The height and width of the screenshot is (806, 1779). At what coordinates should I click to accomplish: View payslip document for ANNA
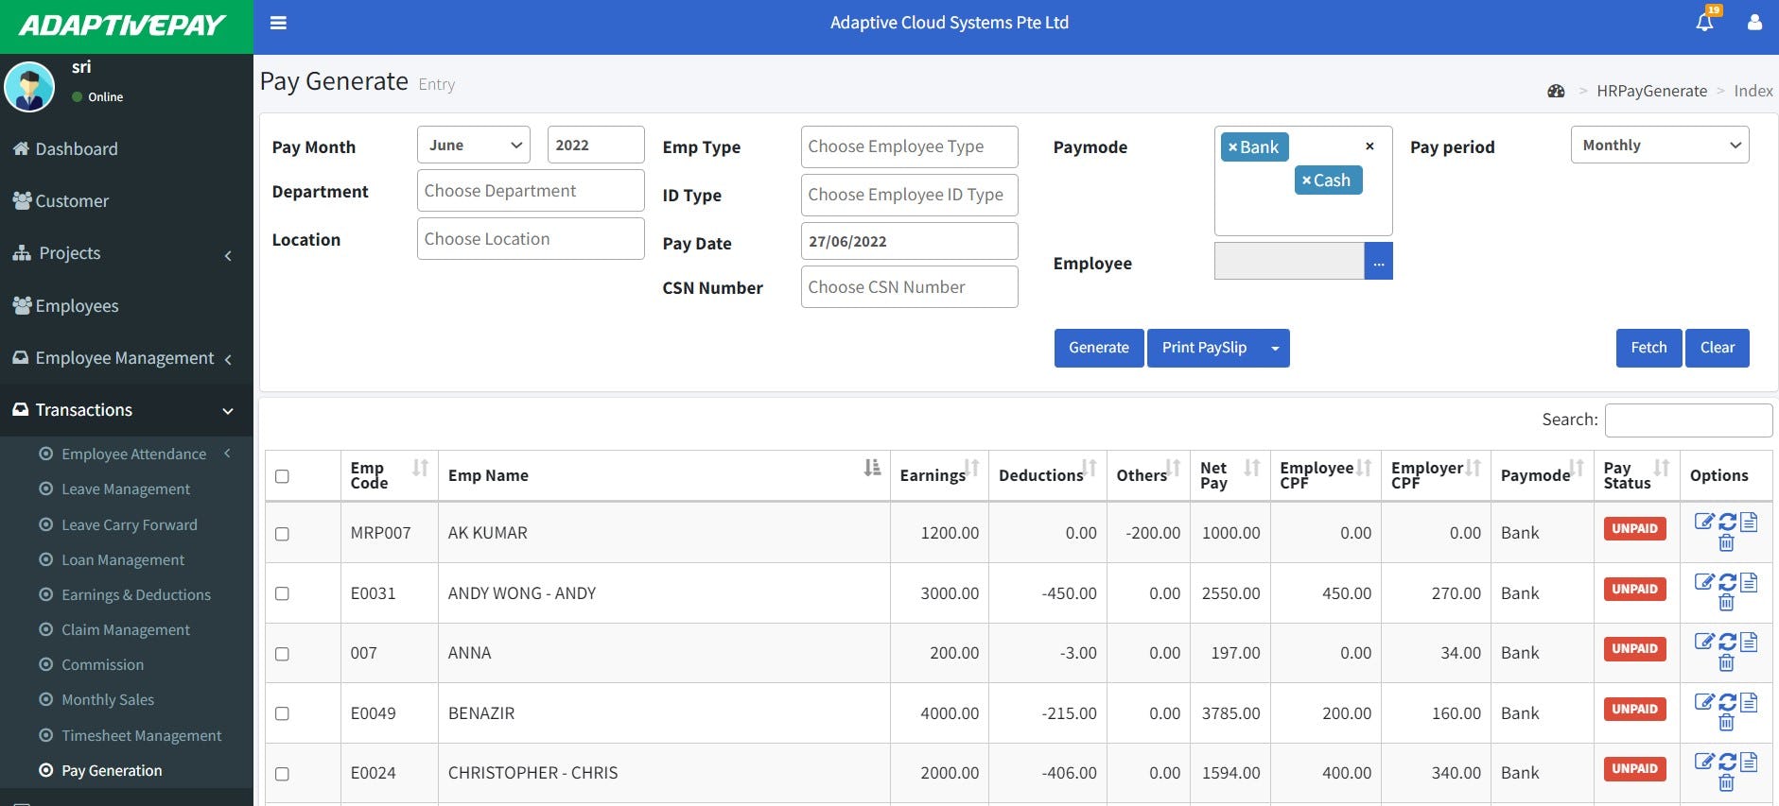pos(1749,641)
